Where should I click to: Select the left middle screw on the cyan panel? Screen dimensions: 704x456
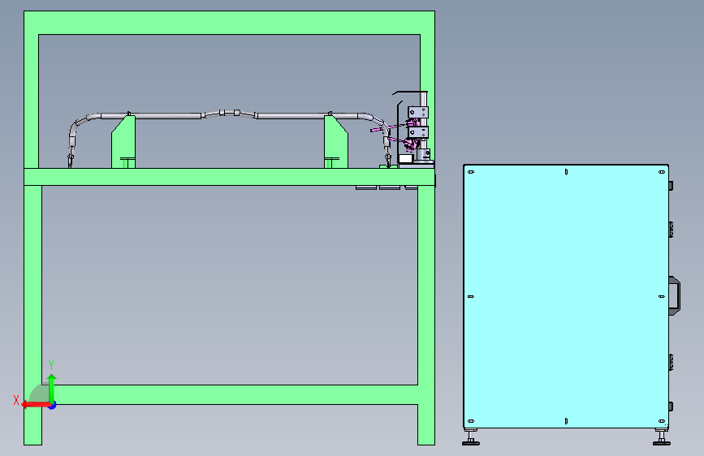(471, 297)
